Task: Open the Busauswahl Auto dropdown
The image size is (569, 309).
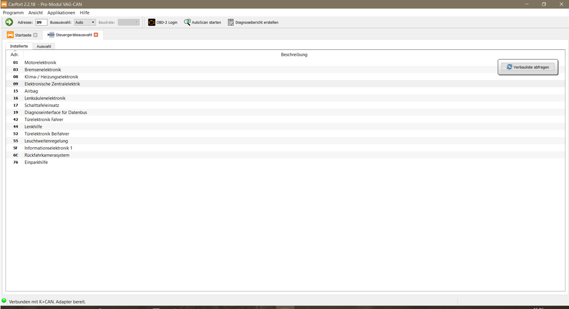Action: coord(85,23)
